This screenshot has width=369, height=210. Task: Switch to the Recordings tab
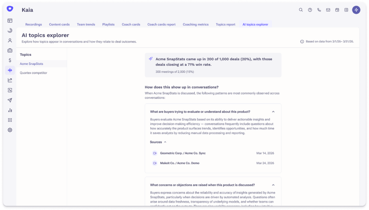click(34, 24)
